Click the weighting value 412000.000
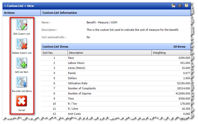This screenshot has height=124, width=198. click(183, 93)
